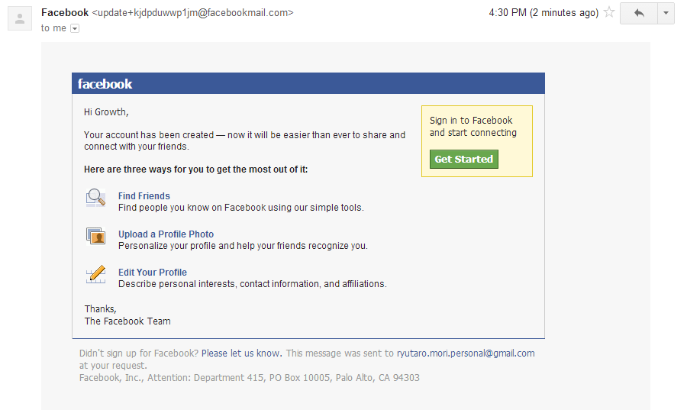Click the reply arrow button

(x=638, y=13)
